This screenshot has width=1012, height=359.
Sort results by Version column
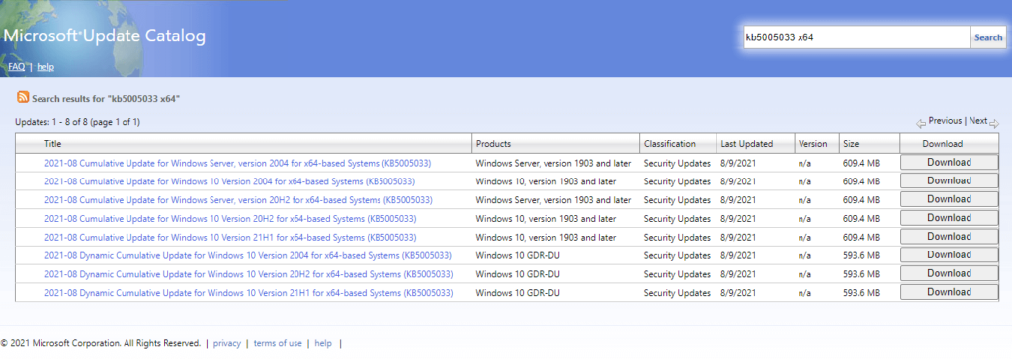pos(812,144)
